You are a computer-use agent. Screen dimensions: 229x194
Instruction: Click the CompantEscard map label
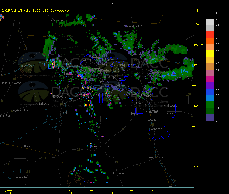click(167, 106)
